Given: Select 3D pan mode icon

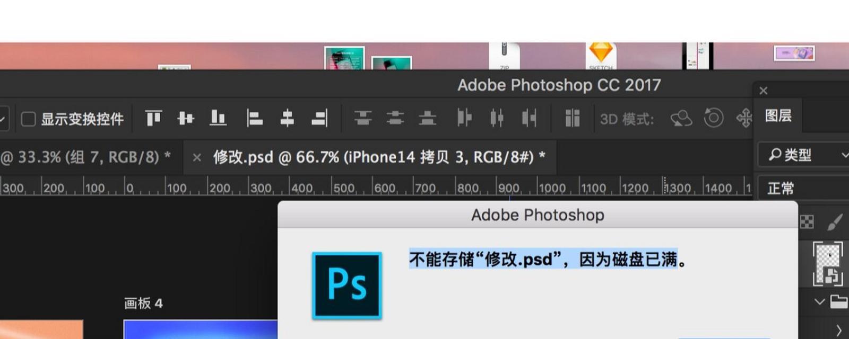Looking at the screenshot, I should [x=744, y=118].
